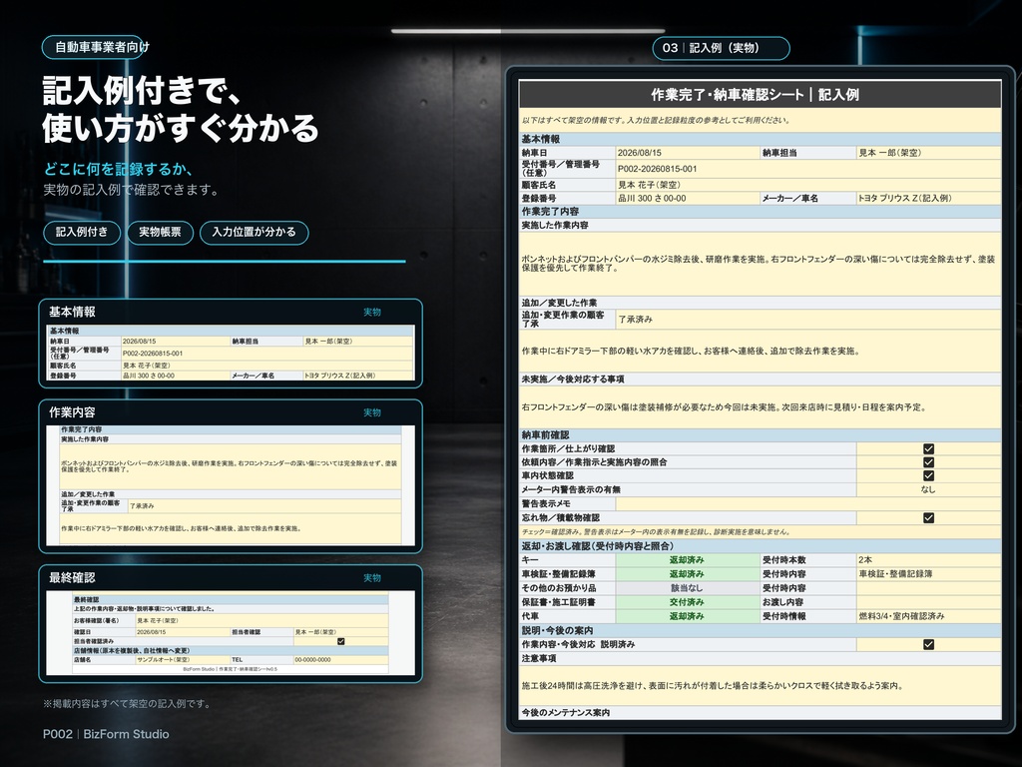1022x767 pixels.
Task: Click the 作業完了内容 section header in main sheet
Action: pyautogui.click(x=760, y=212)
